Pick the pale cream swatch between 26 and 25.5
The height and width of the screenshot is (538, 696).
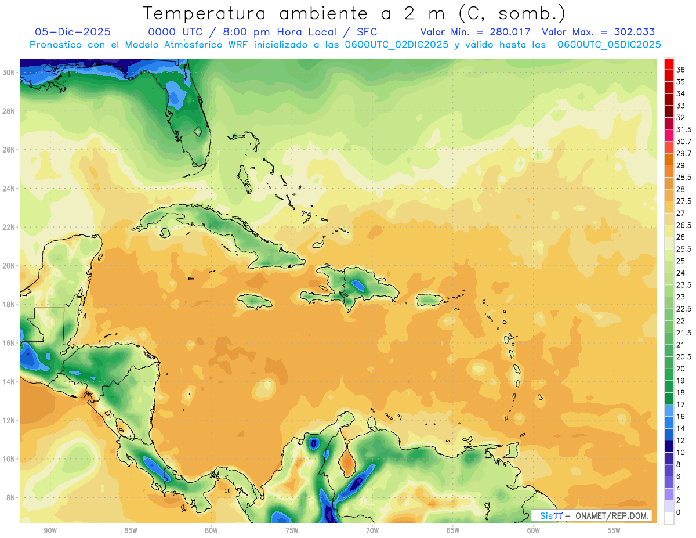click(x=669, y=243)
